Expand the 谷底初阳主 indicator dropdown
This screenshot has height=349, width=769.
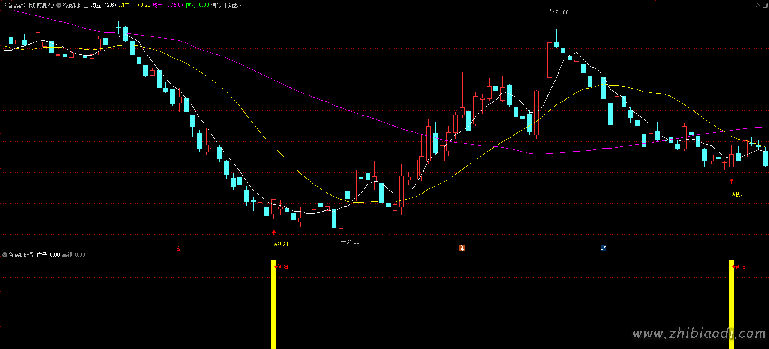(59, 6)
